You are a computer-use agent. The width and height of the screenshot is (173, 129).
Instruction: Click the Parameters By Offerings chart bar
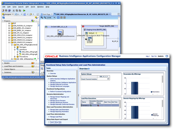coord(134,88)
